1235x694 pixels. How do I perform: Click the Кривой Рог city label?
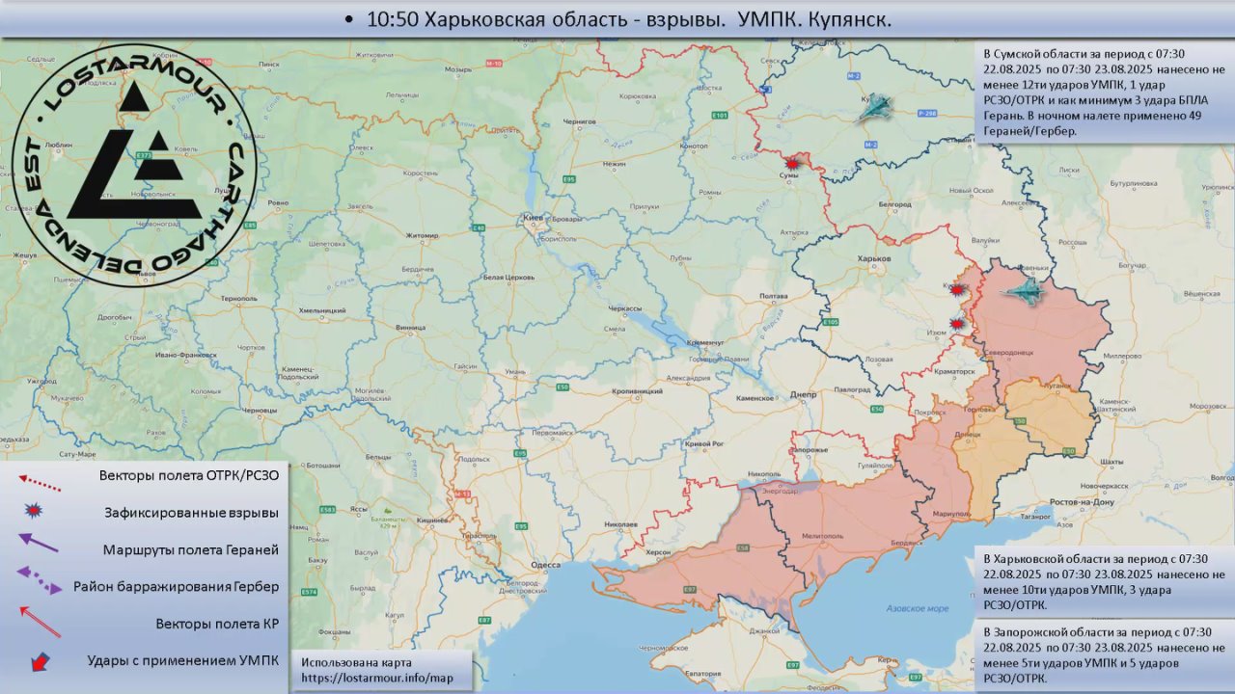point(703,442)
